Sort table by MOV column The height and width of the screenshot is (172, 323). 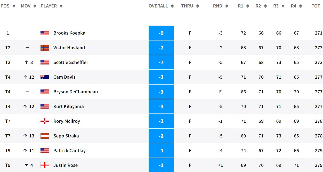[28, 6]
